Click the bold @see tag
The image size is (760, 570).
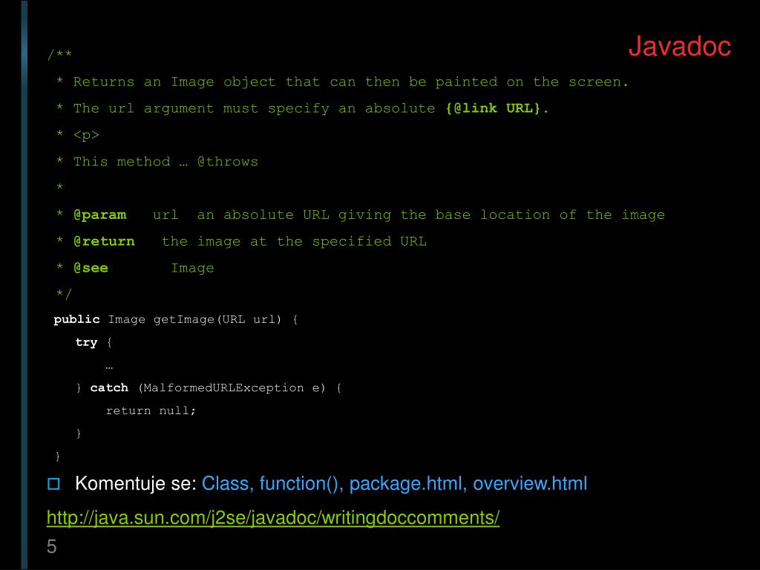[x=91, y=268]
